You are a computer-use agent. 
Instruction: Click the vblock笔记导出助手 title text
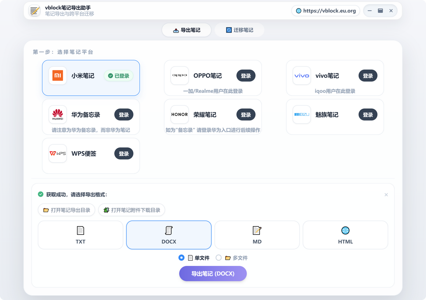pyautogui.click(x=68, y=8)
